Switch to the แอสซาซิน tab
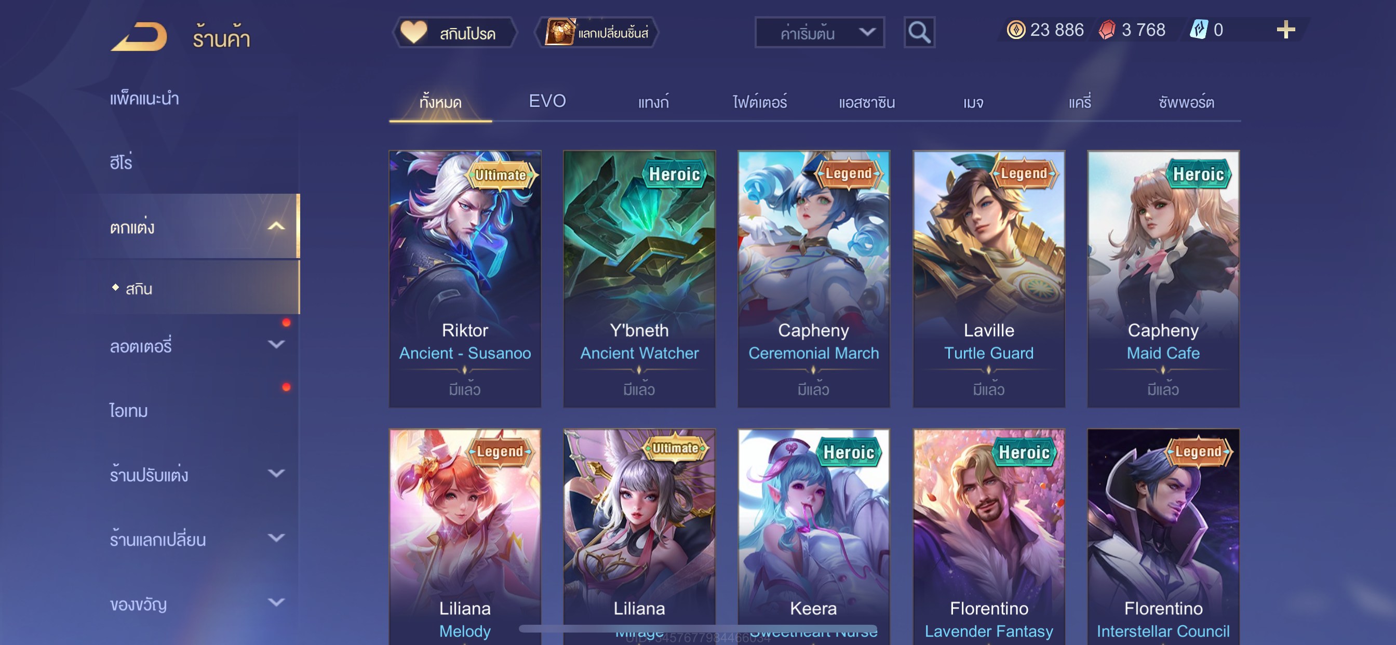The height and width of the screenshot is (645, 1396). coord(867,102)
